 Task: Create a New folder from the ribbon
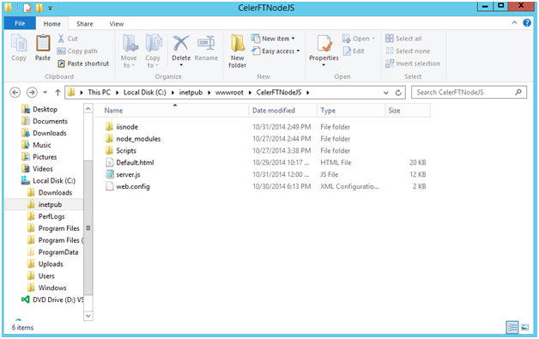point(238,51)
